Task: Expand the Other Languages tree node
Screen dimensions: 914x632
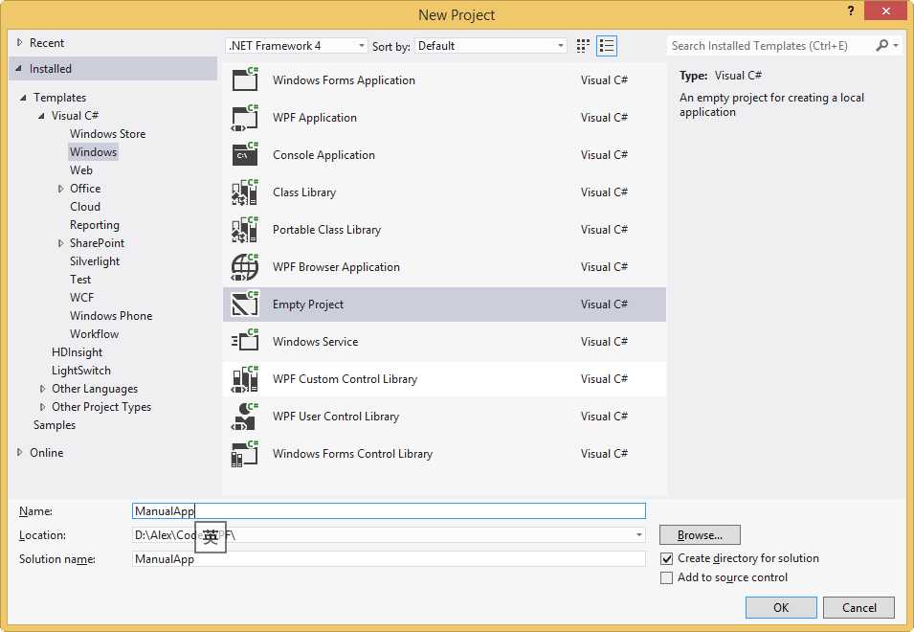Action: pyautogui.click(x=42, y=388)
